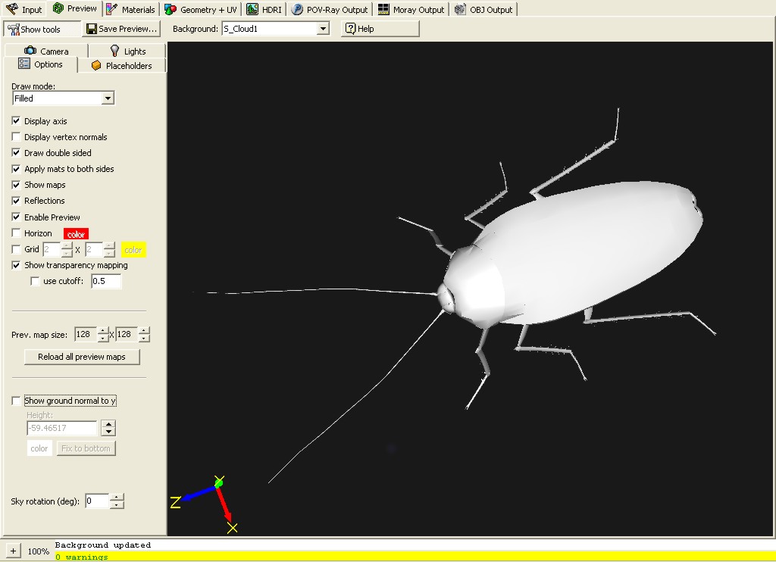
Task: Uncheck Display axis checkbox
Action: pos(17,121)
